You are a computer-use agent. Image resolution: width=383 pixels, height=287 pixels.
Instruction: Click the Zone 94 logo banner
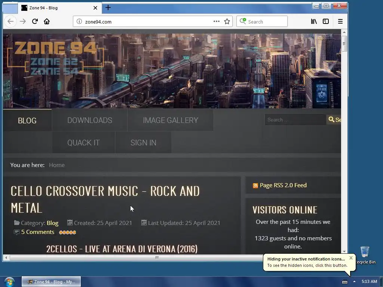coord(56,58)
